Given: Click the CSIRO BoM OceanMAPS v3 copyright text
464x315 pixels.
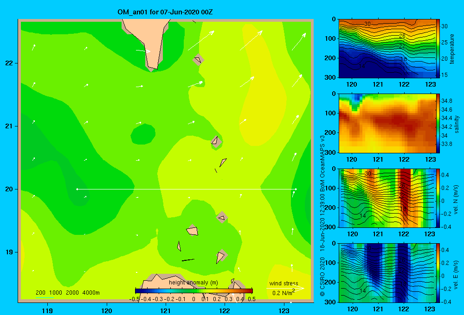Looking at the screenshot, I should click(x=322, y=216).
